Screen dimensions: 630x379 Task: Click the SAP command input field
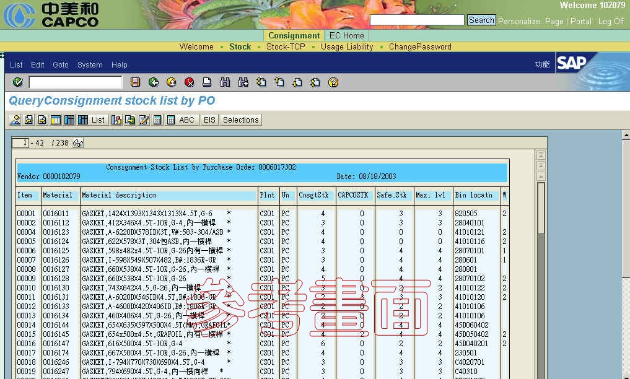coord(75,82)
